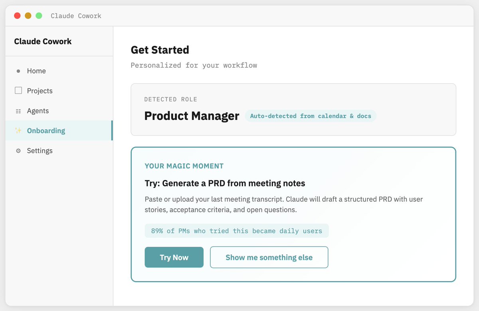Click the Agents grid icon
Image resolution: width=479 pixels, height=311 pixels.
point(18,111)
